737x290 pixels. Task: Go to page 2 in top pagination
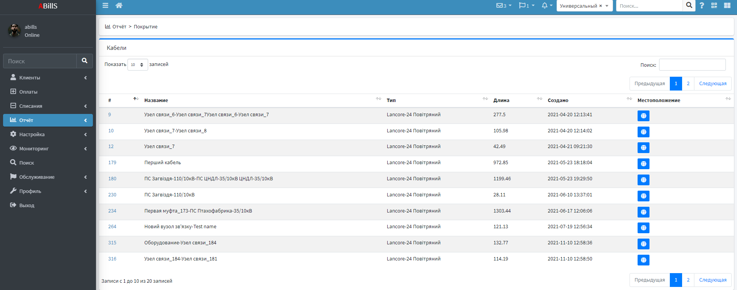(x=688, y=84)
